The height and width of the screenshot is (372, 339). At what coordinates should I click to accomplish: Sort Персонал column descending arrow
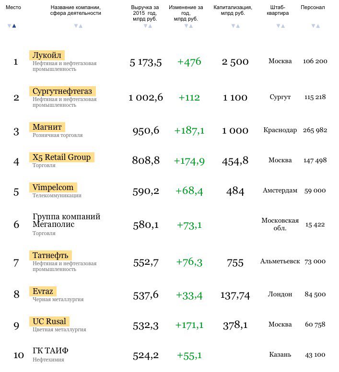point(313,26)
